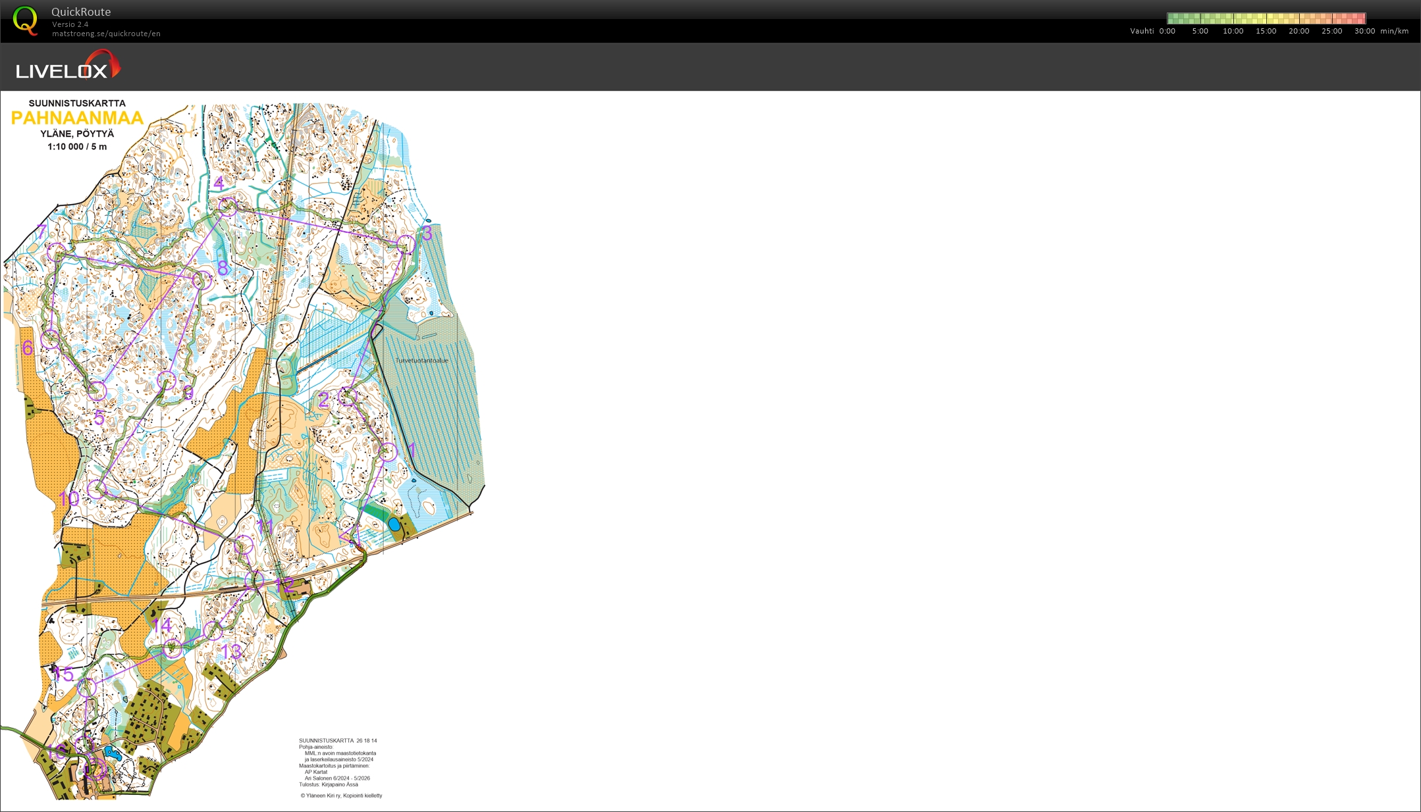Click the control circle for control 6

point(51,340)
